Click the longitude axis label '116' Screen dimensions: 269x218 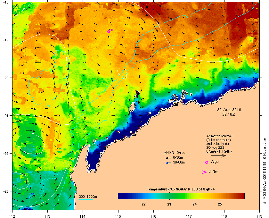(153, 216)
